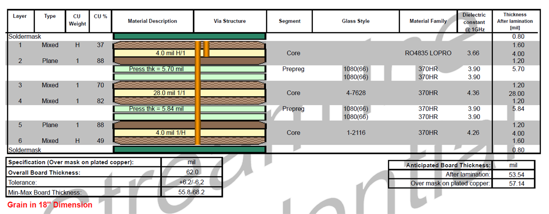Select the top green soldermask bar

tap(190, 37)
